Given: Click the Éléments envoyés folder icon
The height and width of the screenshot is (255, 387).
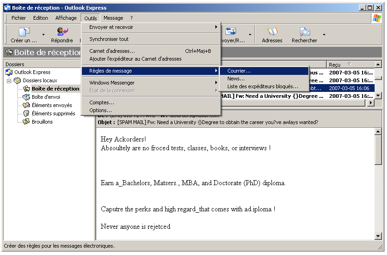Looking at the screenshot, I should coord(26,105).
